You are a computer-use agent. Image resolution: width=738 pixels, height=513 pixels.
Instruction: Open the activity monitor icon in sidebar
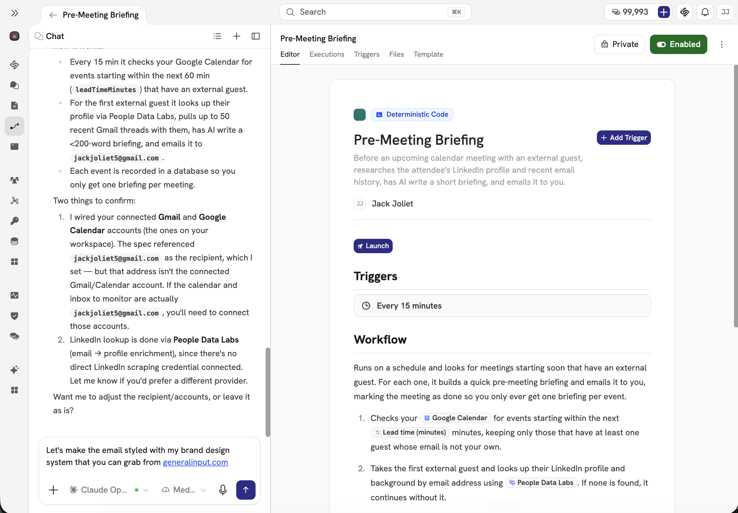pos(14,296)
